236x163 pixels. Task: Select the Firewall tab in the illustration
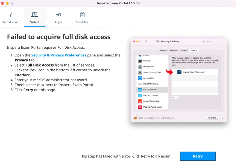184,50
